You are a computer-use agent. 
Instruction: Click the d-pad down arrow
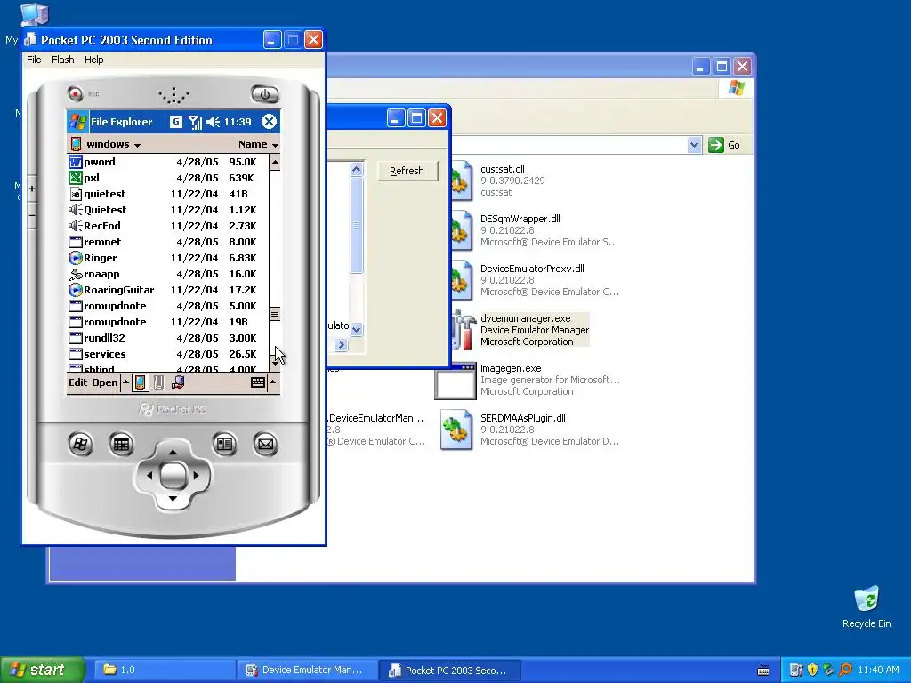click(x=173, y=499)
